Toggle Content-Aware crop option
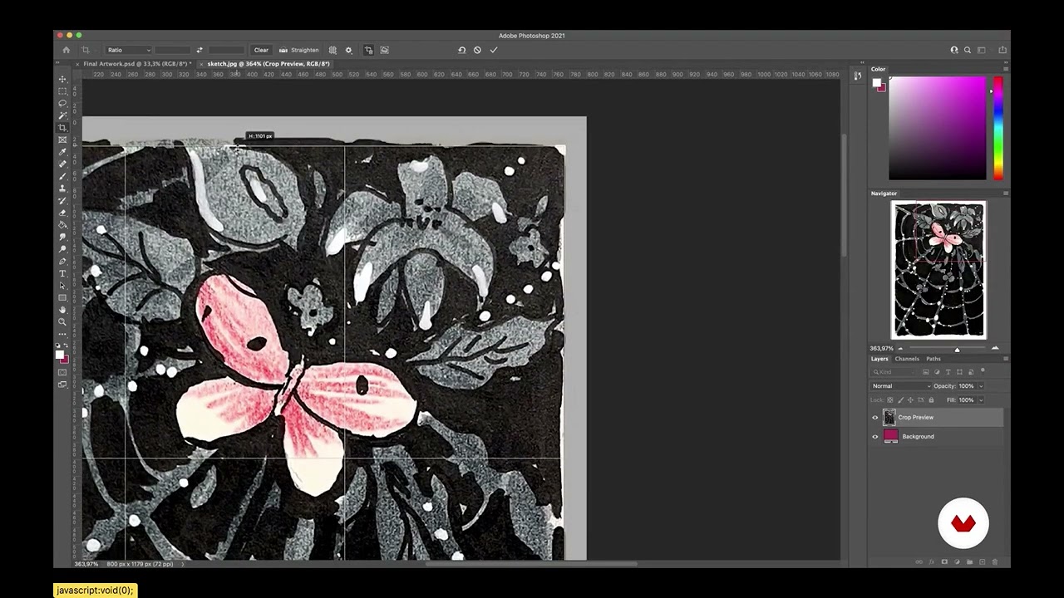The height and width of the screenshot is (598, 1064). tap(384, 50)
